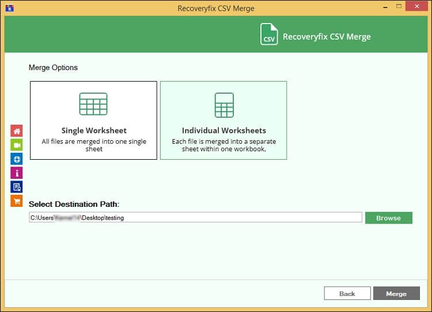The width and height of the screenshot is (432, 312).
Task: Click the blue globe sidebar icon
Action: (x=17, y=159)
